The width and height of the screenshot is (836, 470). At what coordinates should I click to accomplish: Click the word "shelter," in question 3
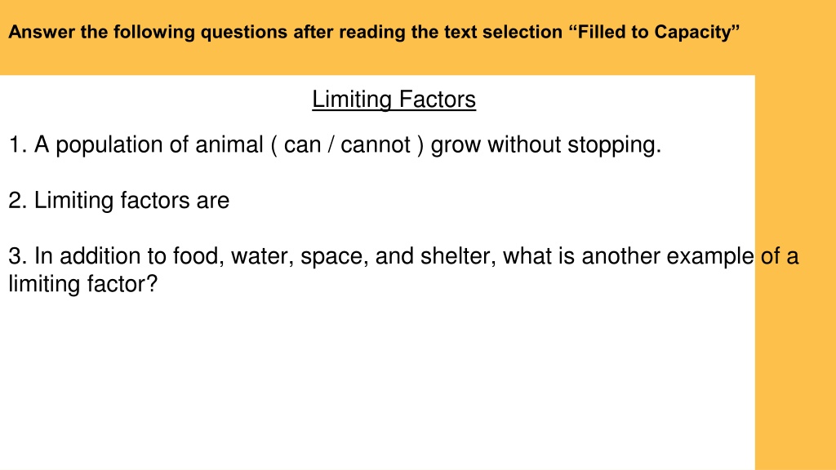point(458,256)
